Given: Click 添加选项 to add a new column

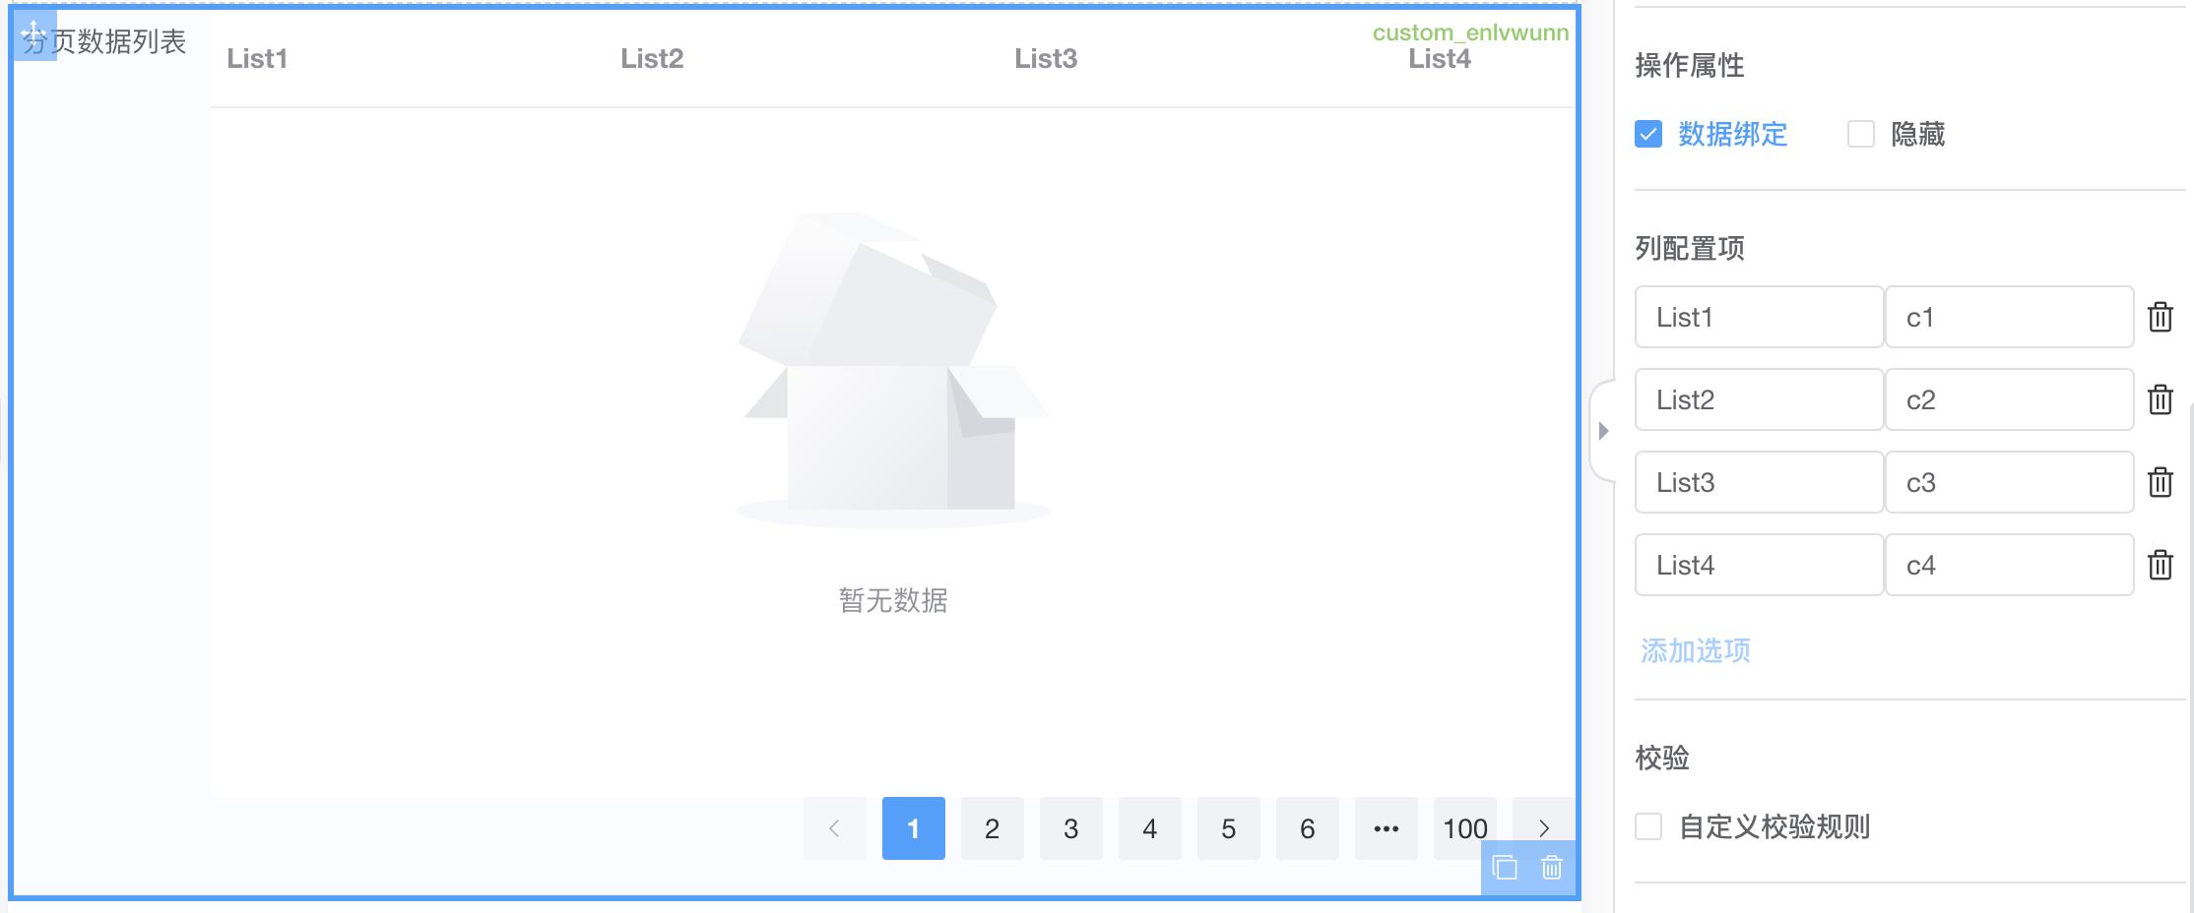Looking at the screenshot, I should 1694,650.
